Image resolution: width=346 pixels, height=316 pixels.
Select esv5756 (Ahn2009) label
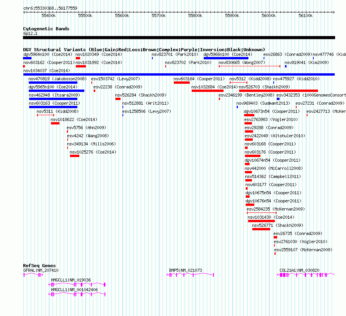pyautogui.click(x=86, y=128)
